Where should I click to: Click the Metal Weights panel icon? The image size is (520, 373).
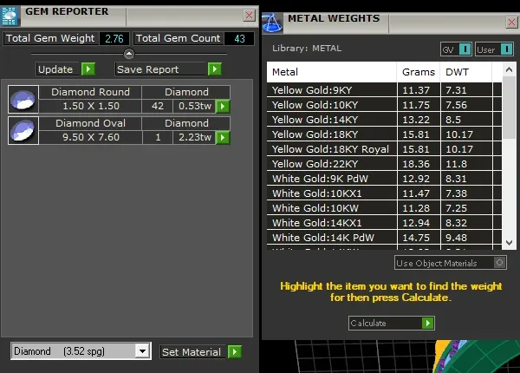272,23
